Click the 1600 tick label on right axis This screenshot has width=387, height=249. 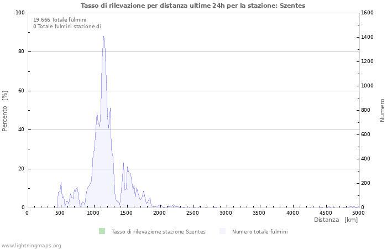click(367, 13)
